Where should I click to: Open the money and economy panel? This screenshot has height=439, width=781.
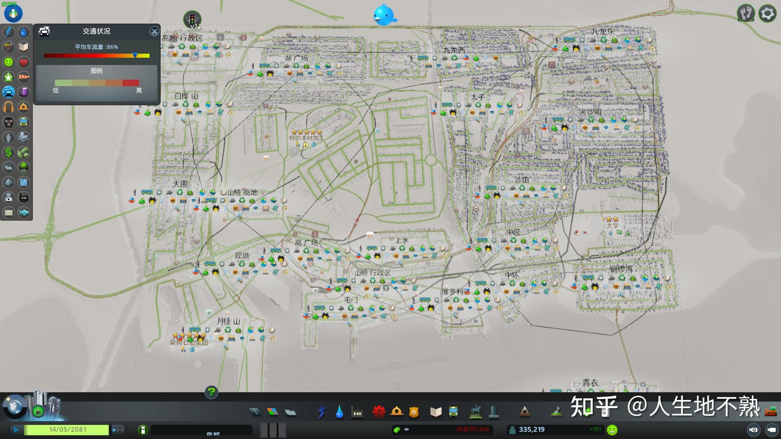click(x=442, y=430)
